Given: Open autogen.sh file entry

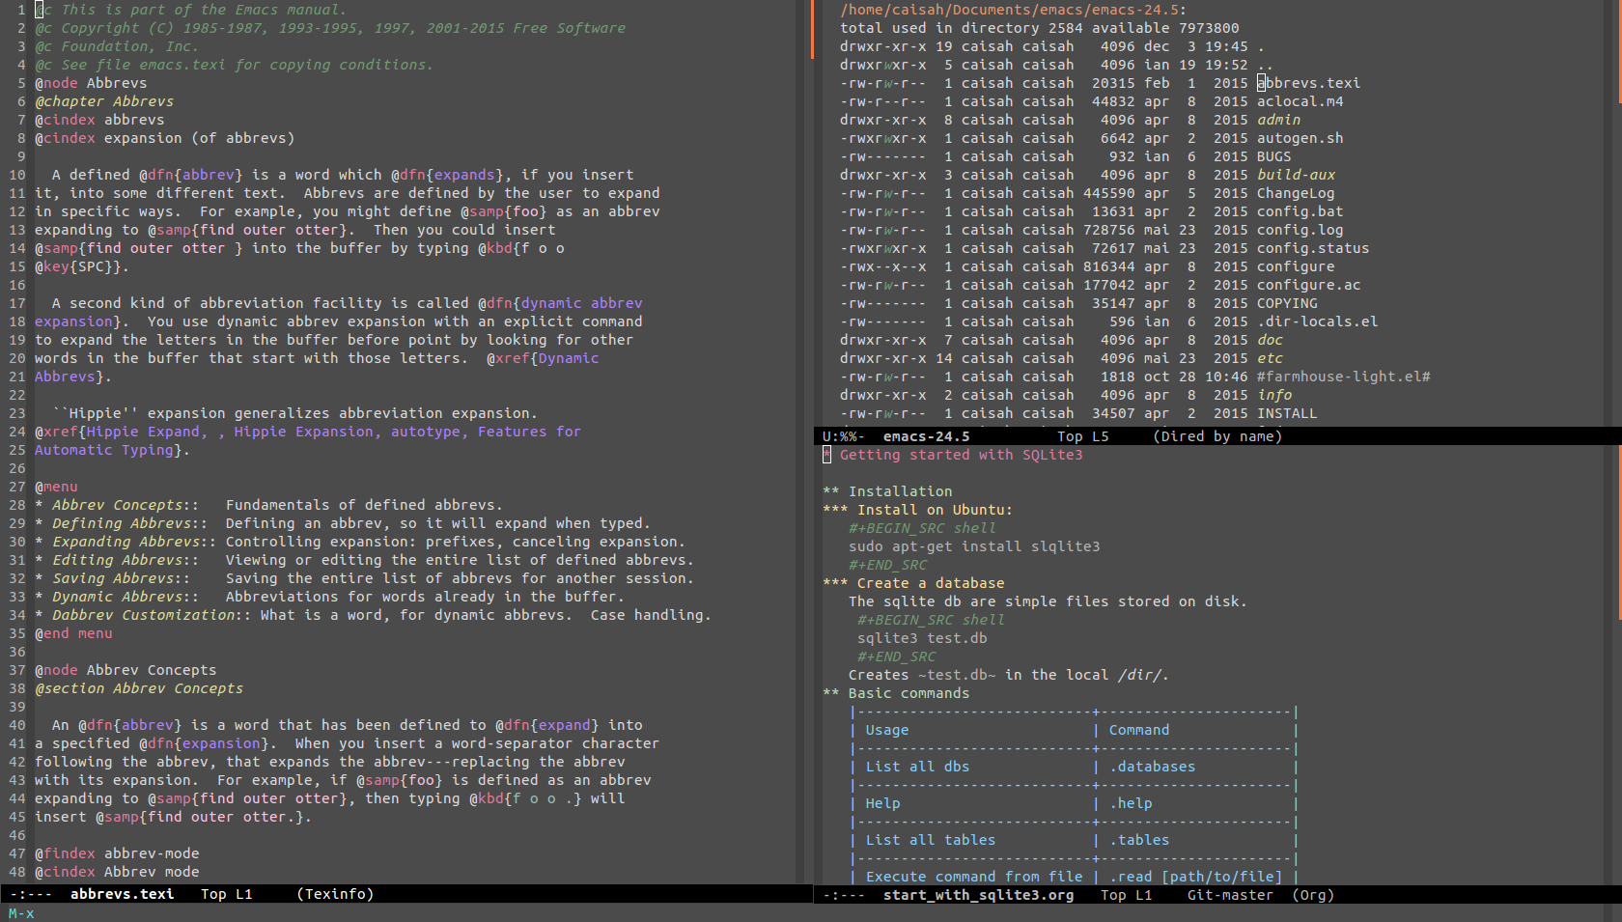Looking at the screenshot, I should tap(1300, 138).
